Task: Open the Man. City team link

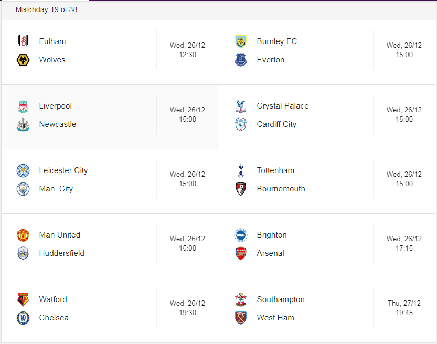Action: [x=56, y=189]
